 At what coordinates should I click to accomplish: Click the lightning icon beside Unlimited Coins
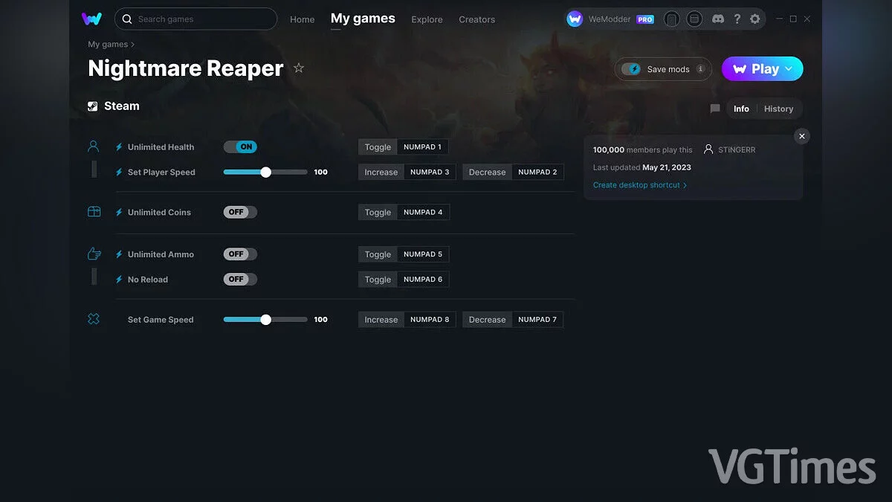click(x=119, y=213)
